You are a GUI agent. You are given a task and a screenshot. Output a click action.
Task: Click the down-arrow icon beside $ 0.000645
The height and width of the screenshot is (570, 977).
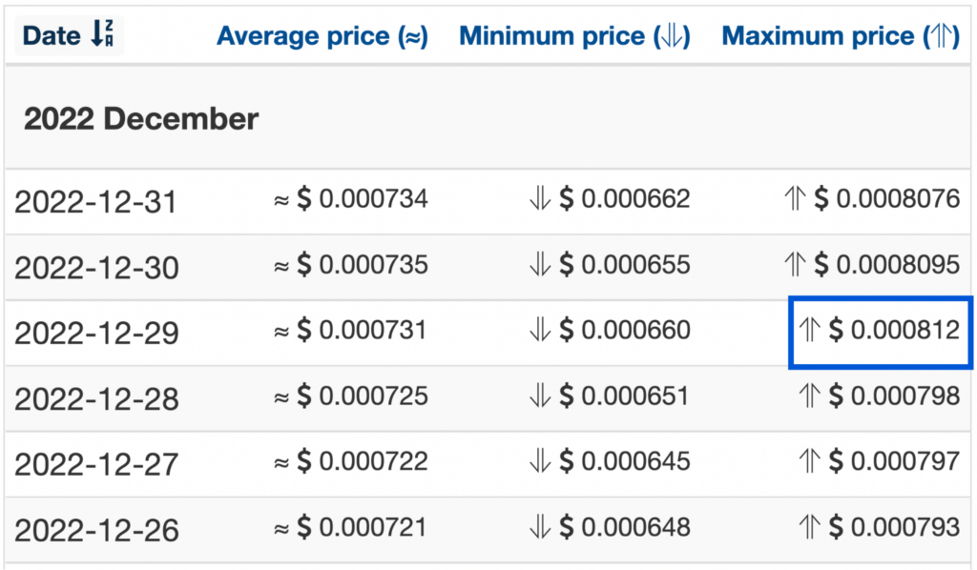540,461
